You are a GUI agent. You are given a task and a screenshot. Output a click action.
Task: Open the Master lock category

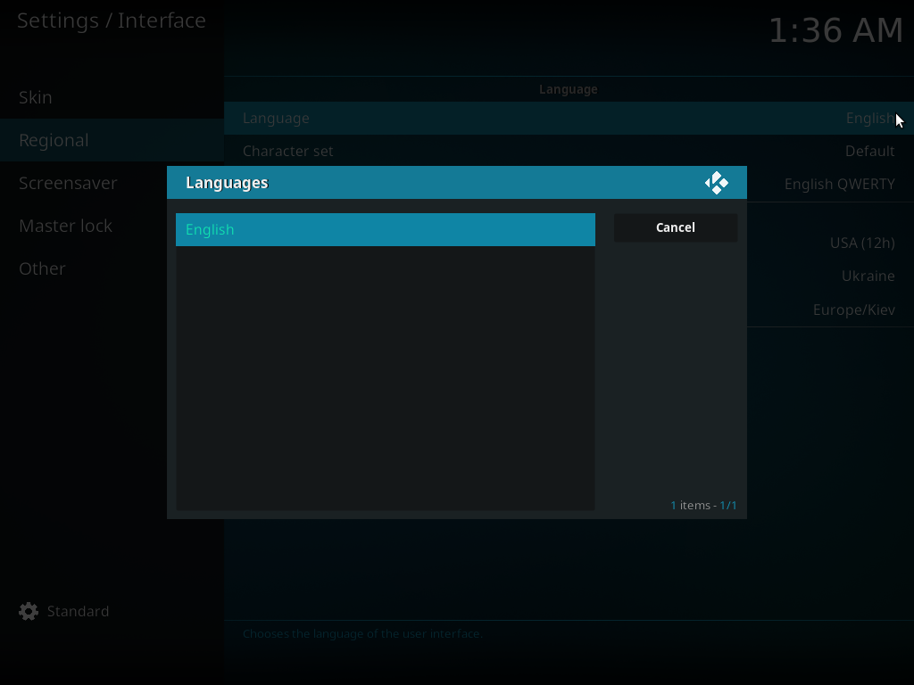tap(65, 226)
